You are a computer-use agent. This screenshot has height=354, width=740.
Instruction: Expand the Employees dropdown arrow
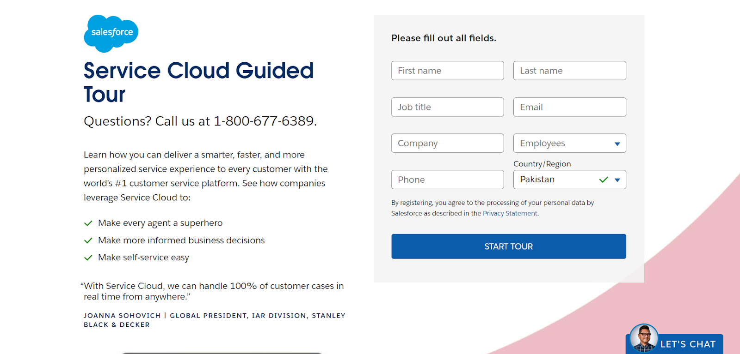[x=617, y=144]
